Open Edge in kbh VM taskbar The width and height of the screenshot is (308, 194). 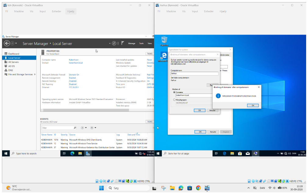(x=72, y=153)
